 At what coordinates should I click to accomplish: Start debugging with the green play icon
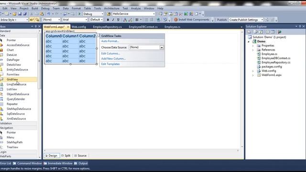point(79,14)
